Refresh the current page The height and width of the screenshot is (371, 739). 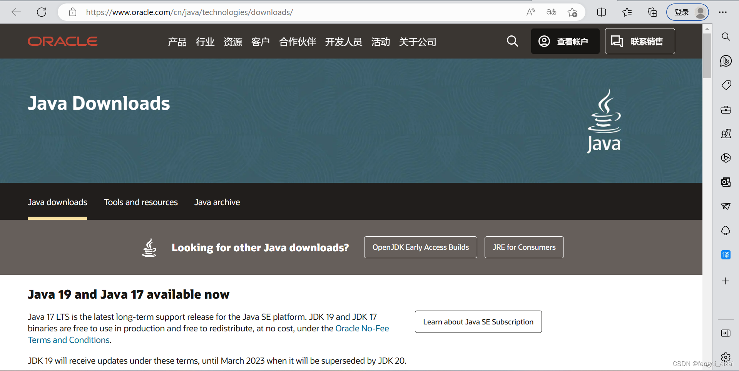pos(42,12)
